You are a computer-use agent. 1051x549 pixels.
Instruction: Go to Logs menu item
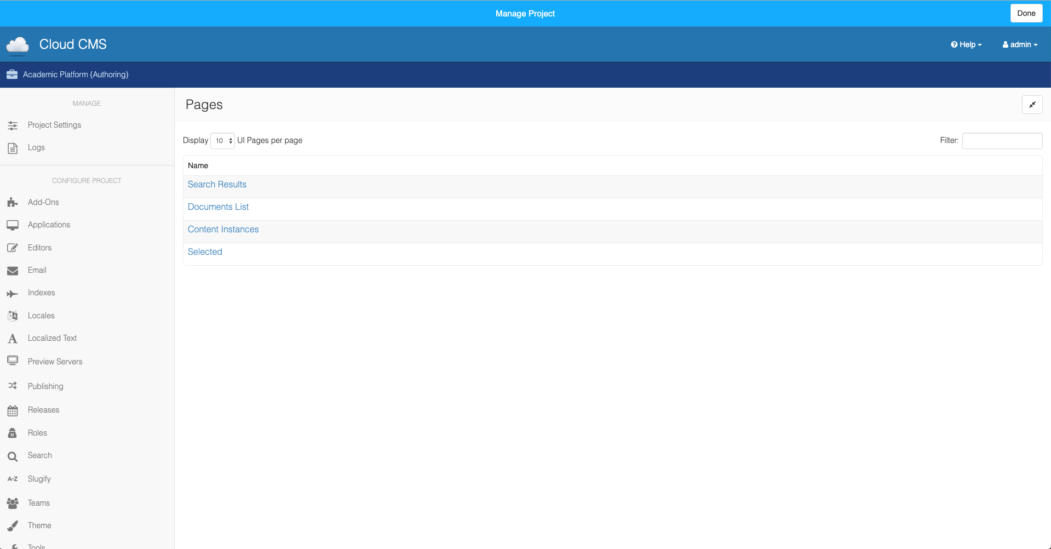(x=36, y=147)
